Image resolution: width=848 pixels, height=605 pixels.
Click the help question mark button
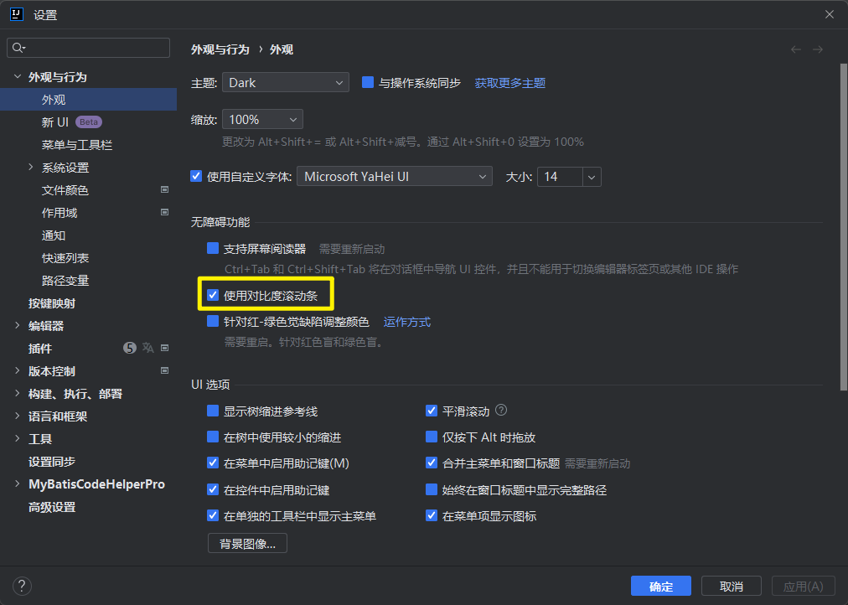[x=23, y=586]
